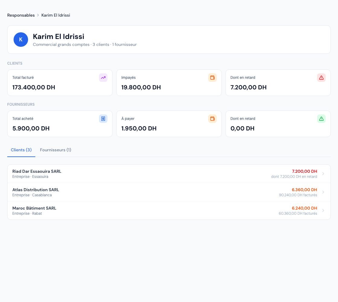Click the "Entreprise · Rabat" subtitle
This screenshot has height=302, width=338.
pyautogui.click(x=27, y=213)
